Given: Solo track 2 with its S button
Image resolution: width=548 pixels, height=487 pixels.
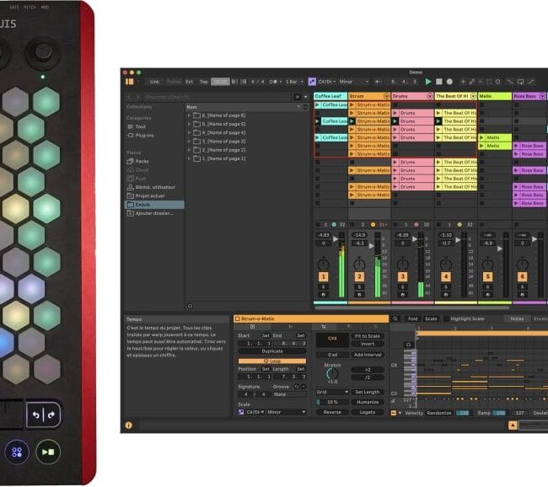Looking at the screenshot, I should coord(359,286).
